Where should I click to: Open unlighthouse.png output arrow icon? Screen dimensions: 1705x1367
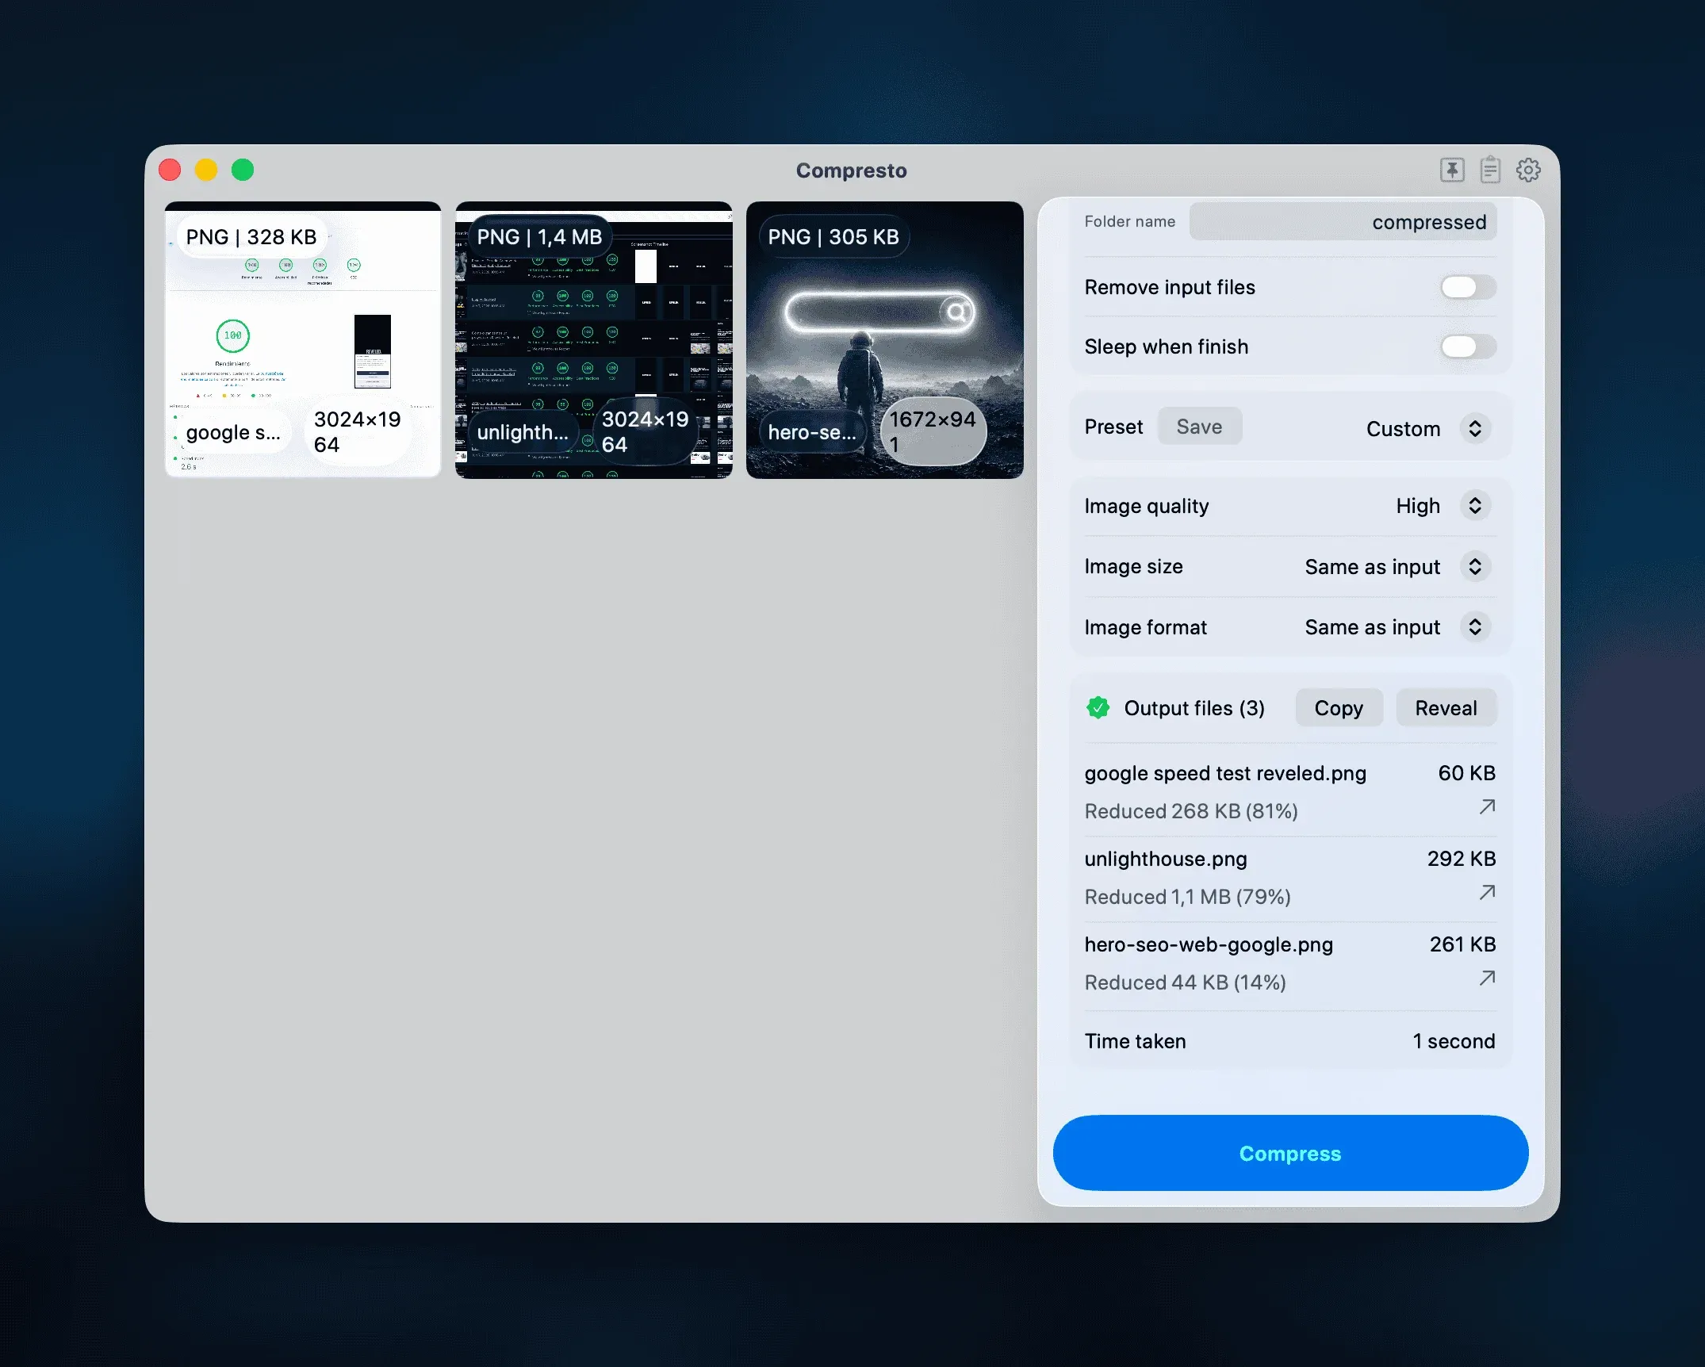(x=1487, y=893)
